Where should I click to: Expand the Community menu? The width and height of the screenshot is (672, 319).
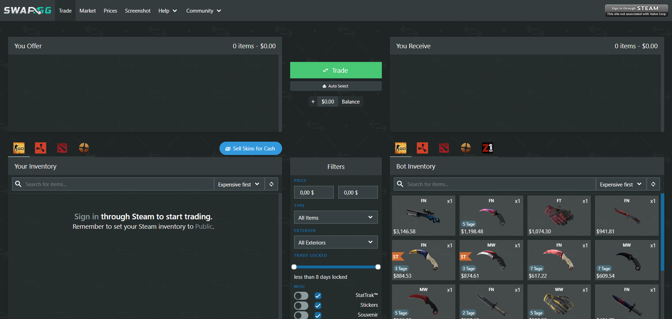pyautogui.click(x=203, y=10)
